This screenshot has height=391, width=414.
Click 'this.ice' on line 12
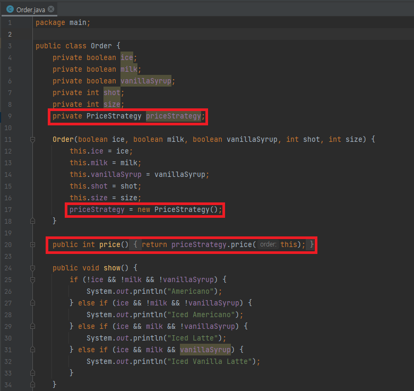(87, 151)
